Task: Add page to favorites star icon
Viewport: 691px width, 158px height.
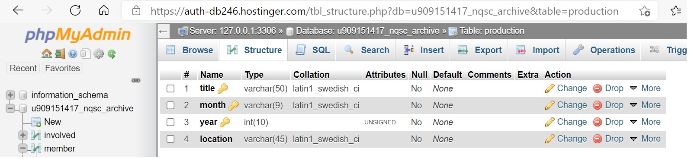Action: click(x=644, y=11)
